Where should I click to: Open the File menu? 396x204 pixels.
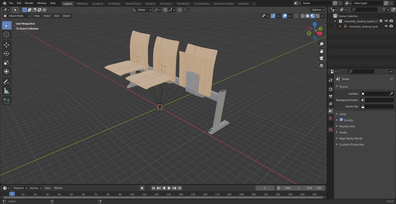[11, 3]
